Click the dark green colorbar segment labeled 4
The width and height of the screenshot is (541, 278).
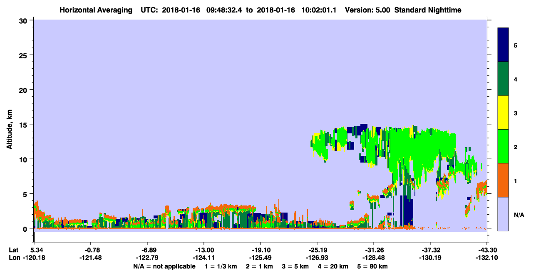[x=503, y=79]
